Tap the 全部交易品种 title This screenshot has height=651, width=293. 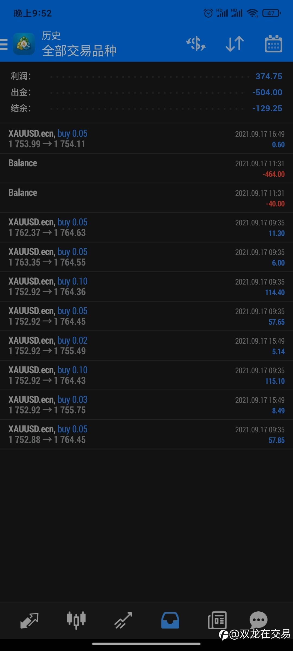tap(79, 51)
